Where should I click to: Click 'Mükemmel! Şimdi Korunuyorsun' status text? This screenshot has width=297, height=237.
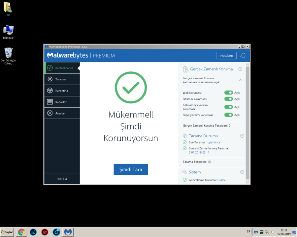click(x=131, y=126)
